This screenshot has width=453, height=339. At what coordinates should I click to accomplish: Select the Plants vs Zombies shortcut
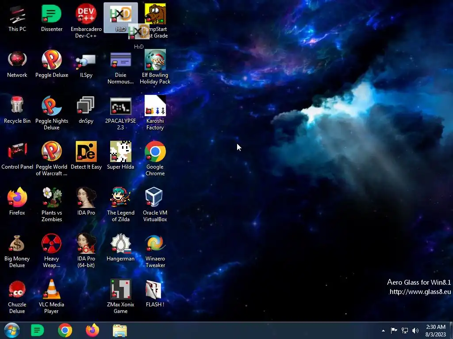tap(52, 205)
